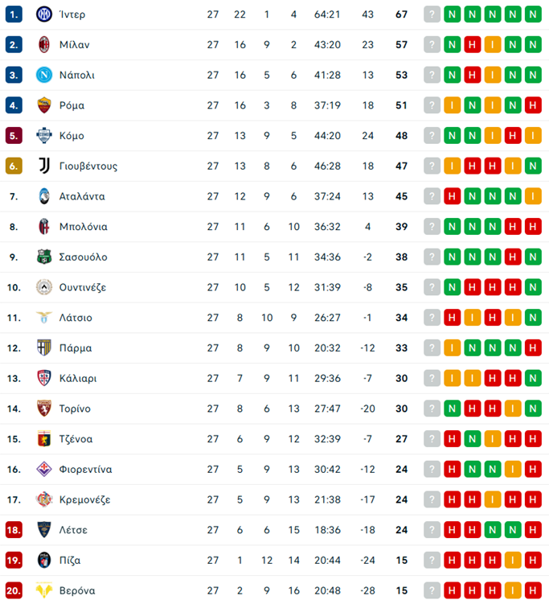Click Αταλάντα's orange I draw badge
Screen dimensions: 549x604
pyautogui.click(x=532, y=196)
